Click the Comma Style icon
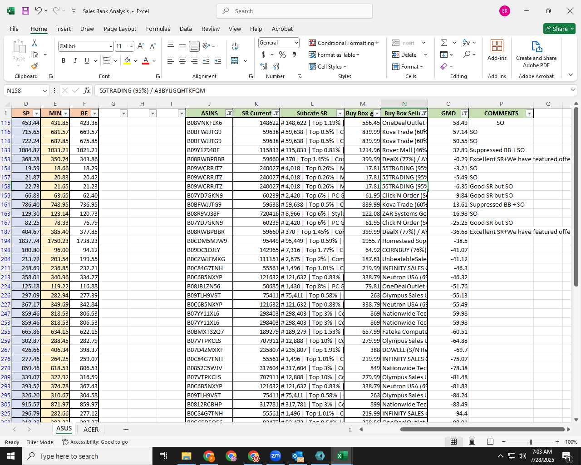The height and width of the screenshot is (465, 581). click(294, 54)
